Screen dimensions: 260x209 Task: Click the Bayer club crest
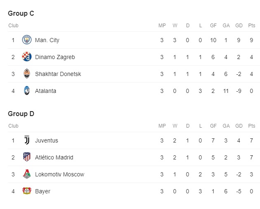pyautogui.click(x=27, y=191)
